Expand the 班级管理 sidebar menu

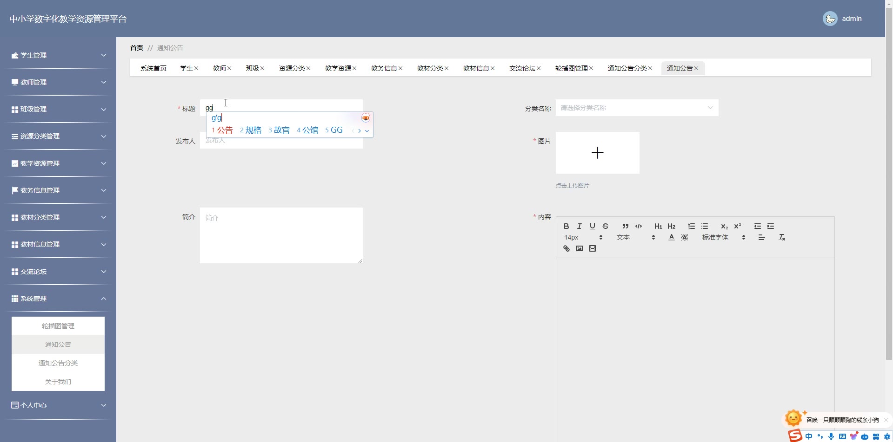pos(58,109)
